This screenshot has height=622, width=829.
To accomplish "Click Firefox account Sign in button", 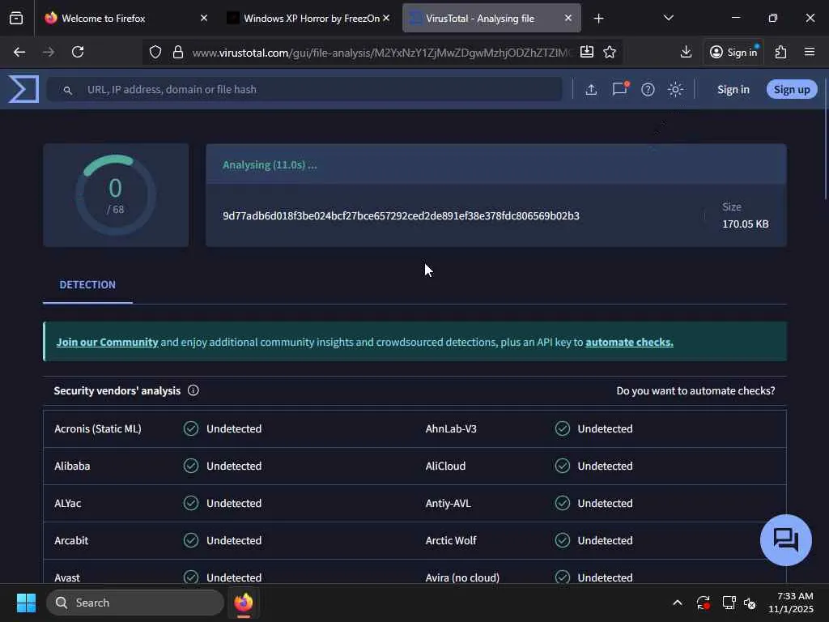I will tap(733, 52).
